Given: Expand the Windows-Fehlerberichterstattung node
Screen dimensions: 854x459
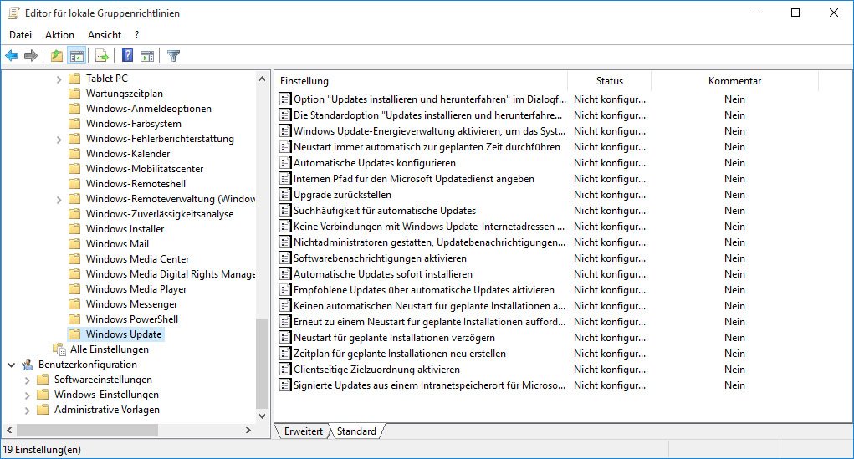Looking at the screenshot, I should click(59, 139).
